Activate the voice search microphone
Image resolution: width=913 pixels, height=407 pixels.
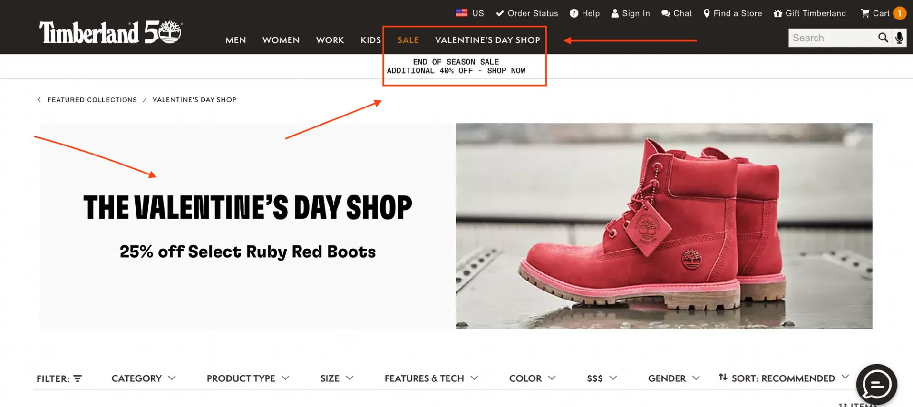click(x=899, y=38)
